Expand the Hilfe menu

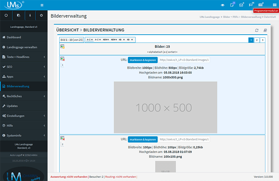click(x=24, y=126)
